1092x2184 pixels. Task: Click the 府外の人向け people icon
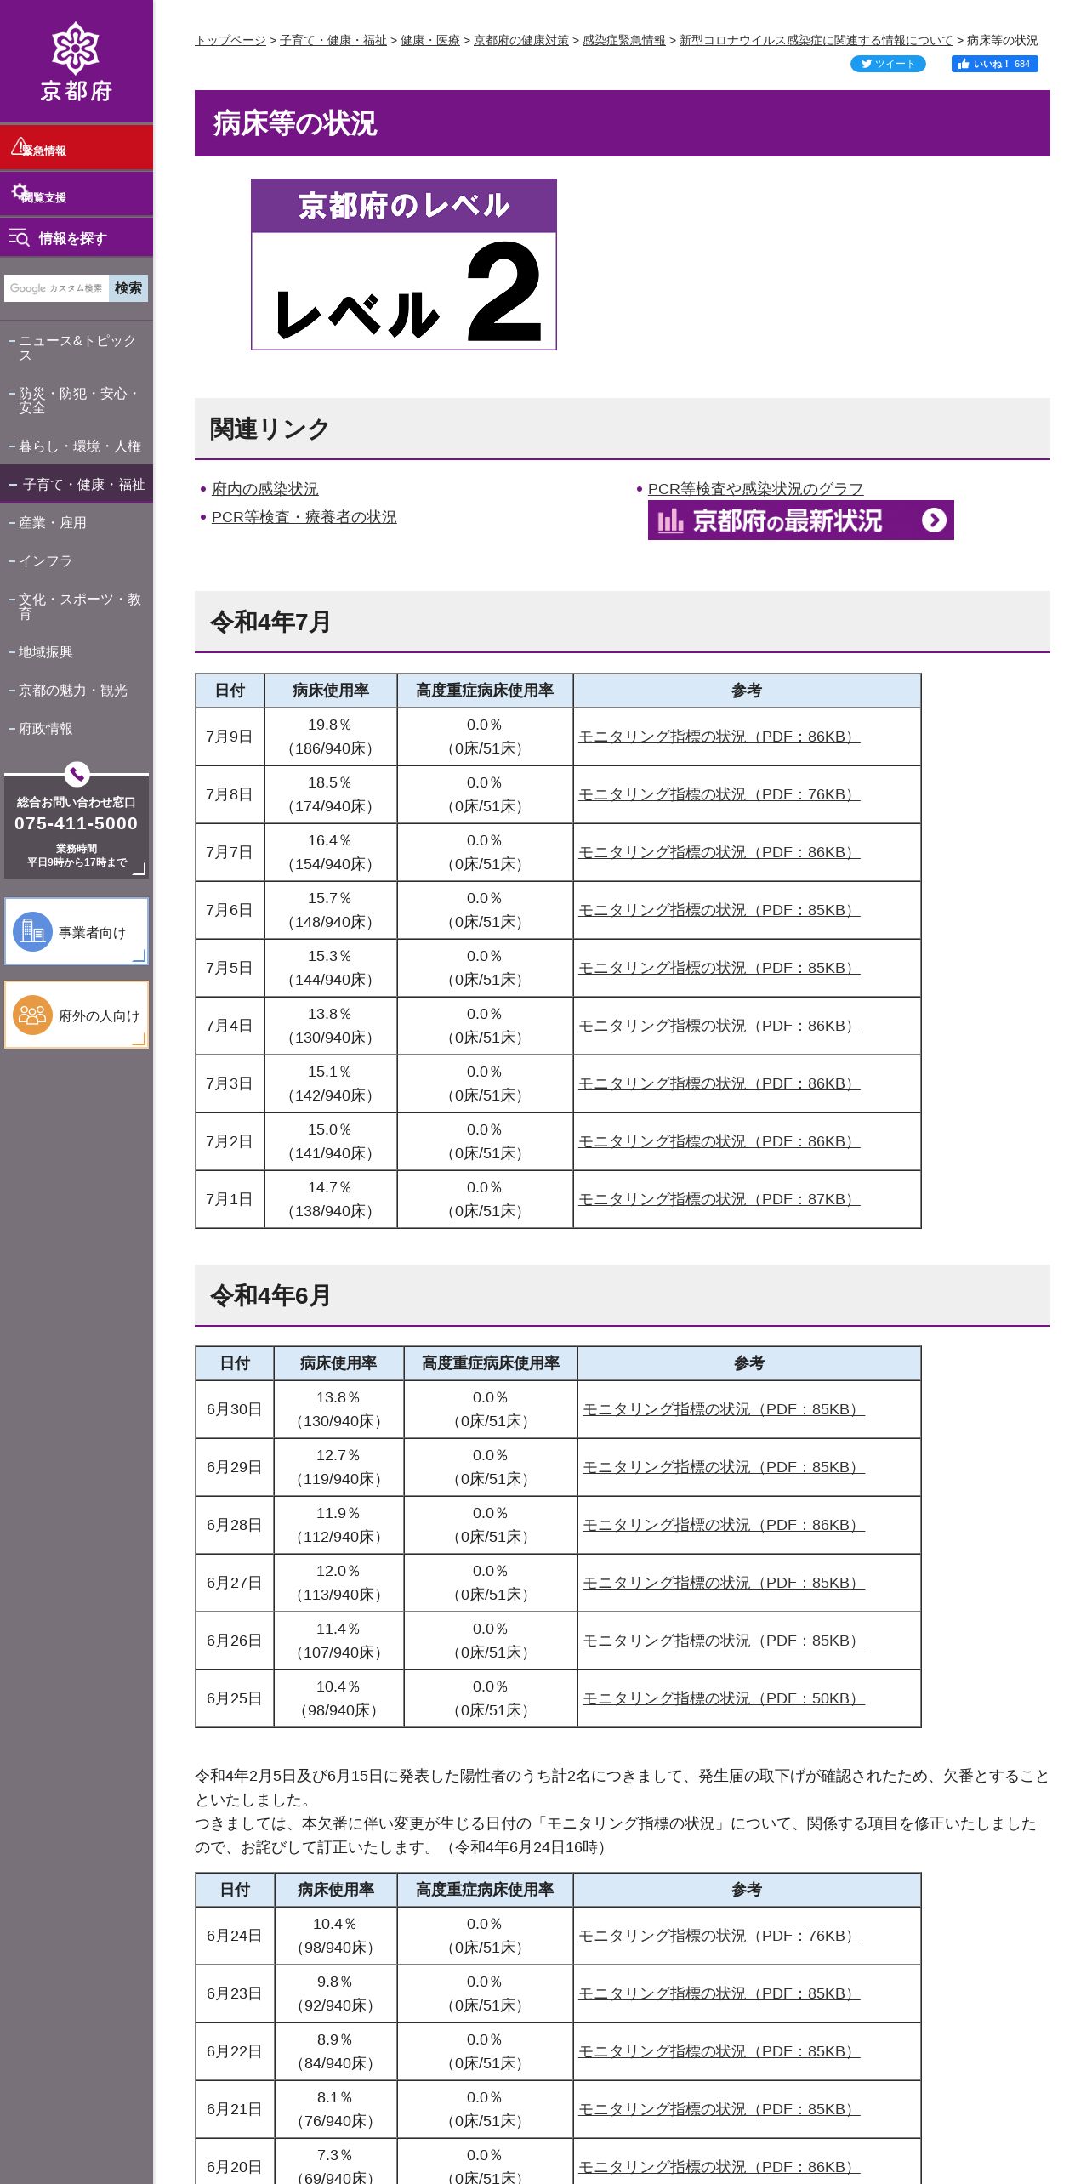pyautogui.click(x=33, y=1015)
